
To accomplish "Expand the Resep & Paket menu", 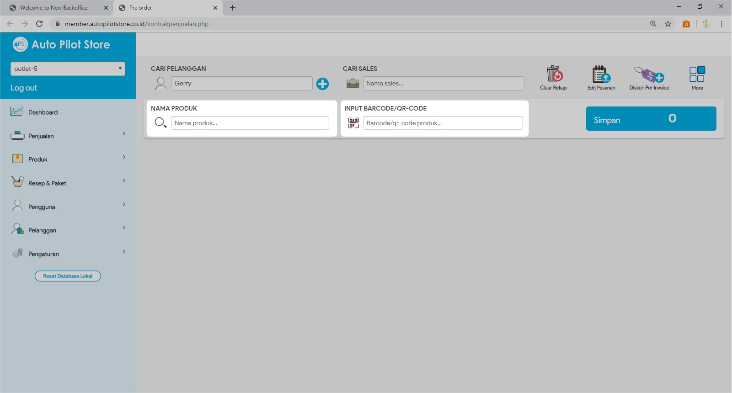I will 68,183.
